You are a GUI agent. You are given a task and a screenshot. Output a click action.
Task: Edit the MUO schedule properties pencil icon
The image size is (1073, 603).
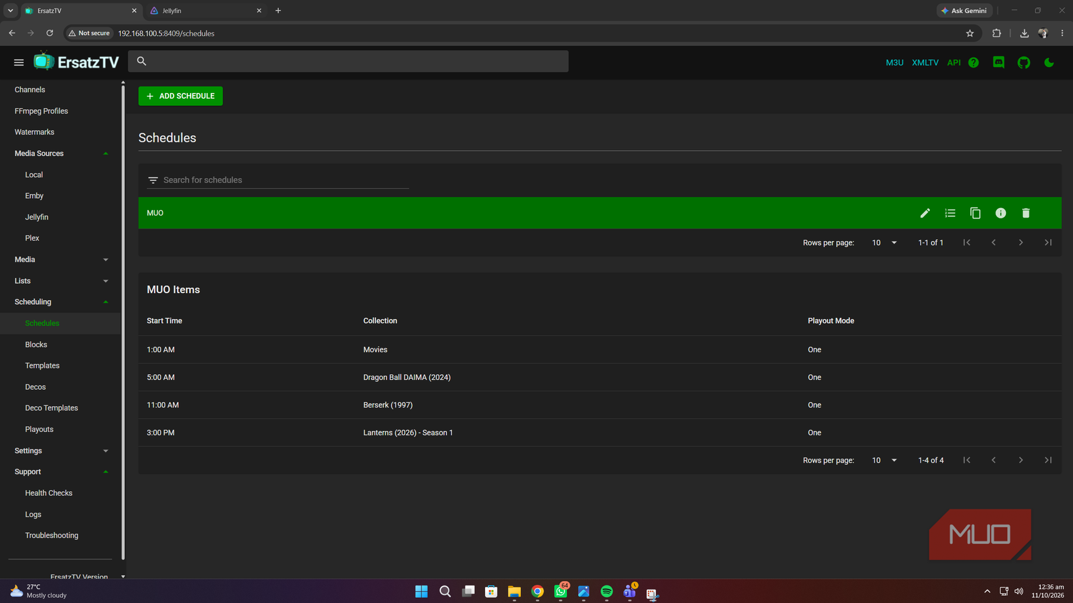(925, 213)
